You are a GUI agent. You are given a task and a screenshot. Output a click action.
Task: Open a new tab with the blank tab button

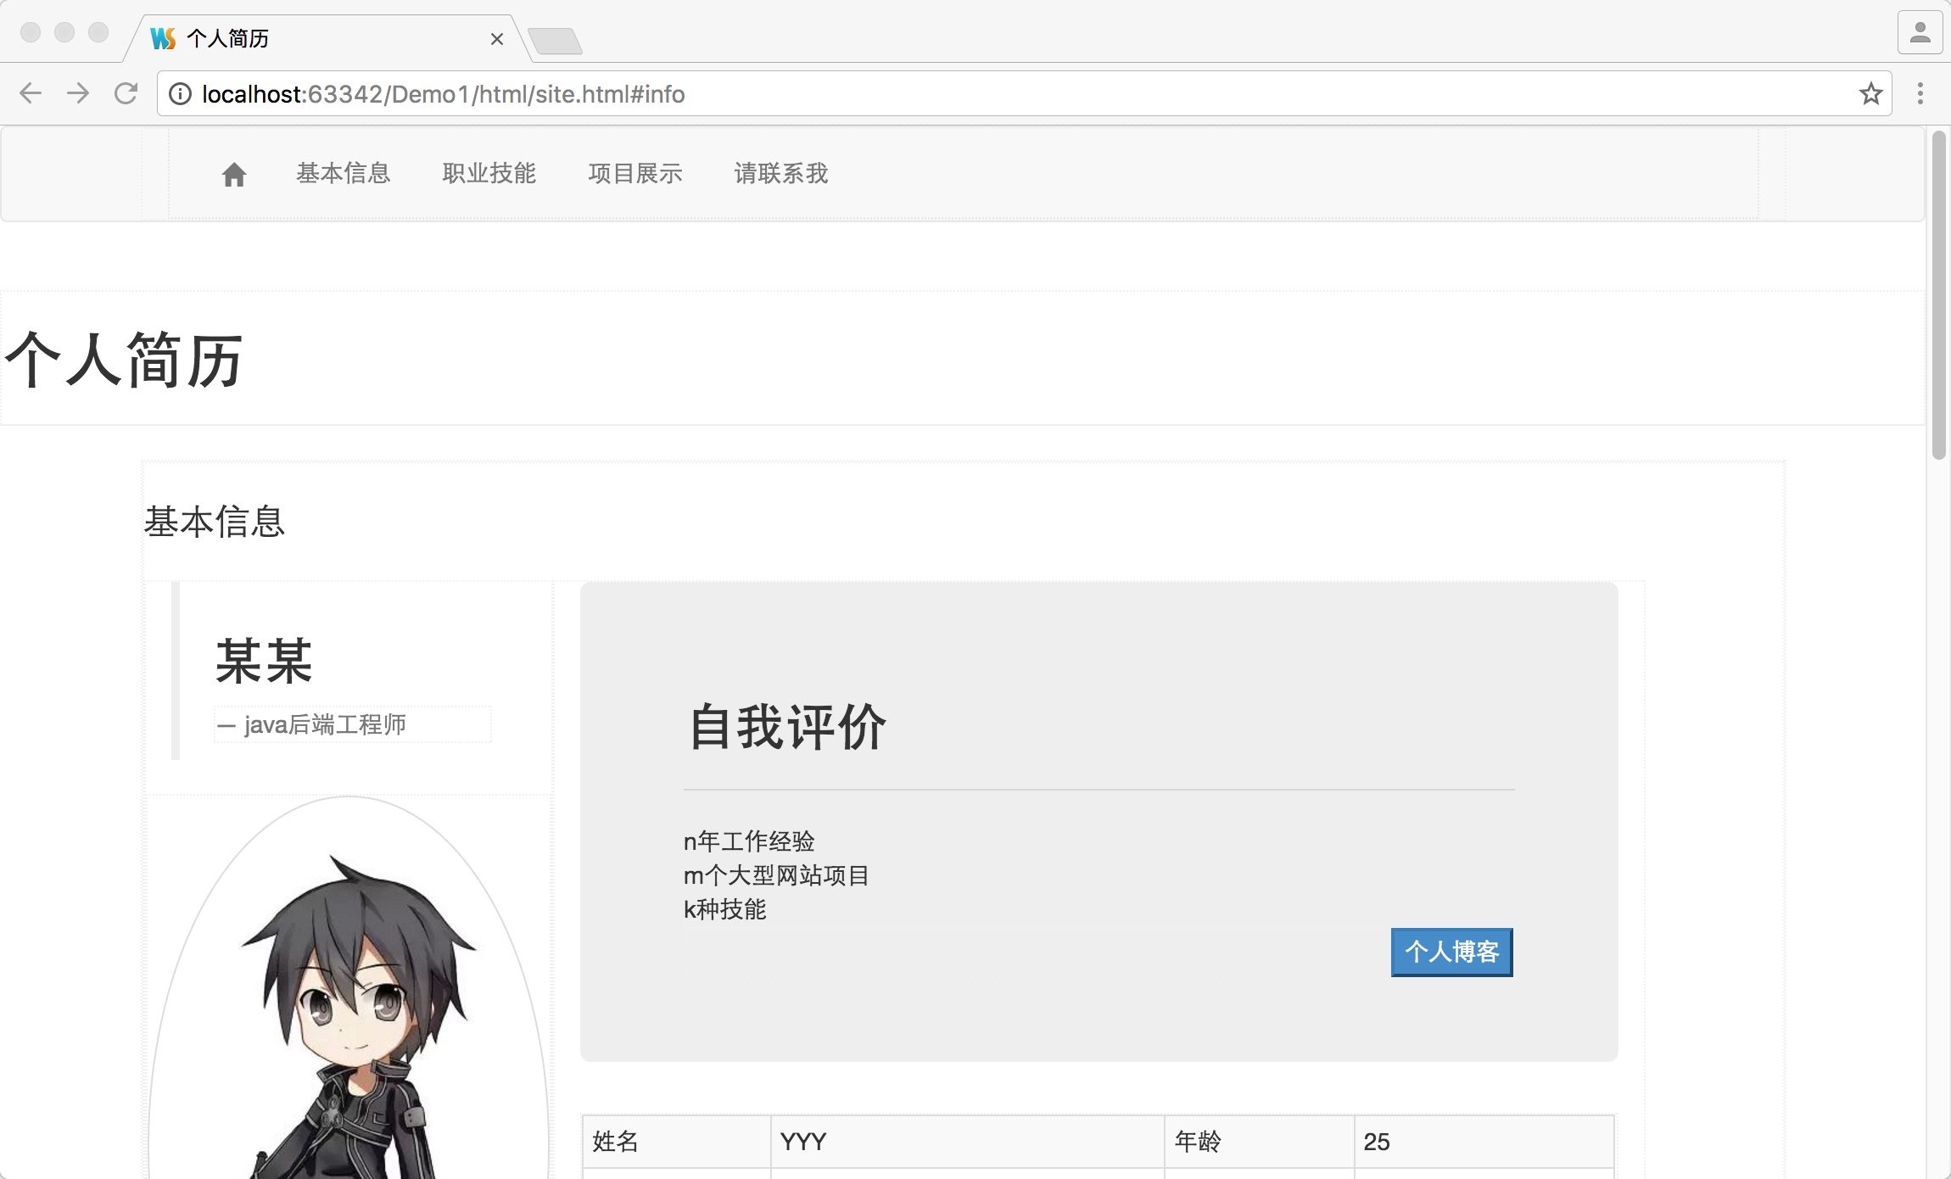coord(555,40)
